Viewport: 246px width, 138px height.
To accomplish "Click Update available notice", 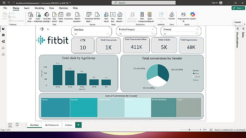I will [230, 130].
